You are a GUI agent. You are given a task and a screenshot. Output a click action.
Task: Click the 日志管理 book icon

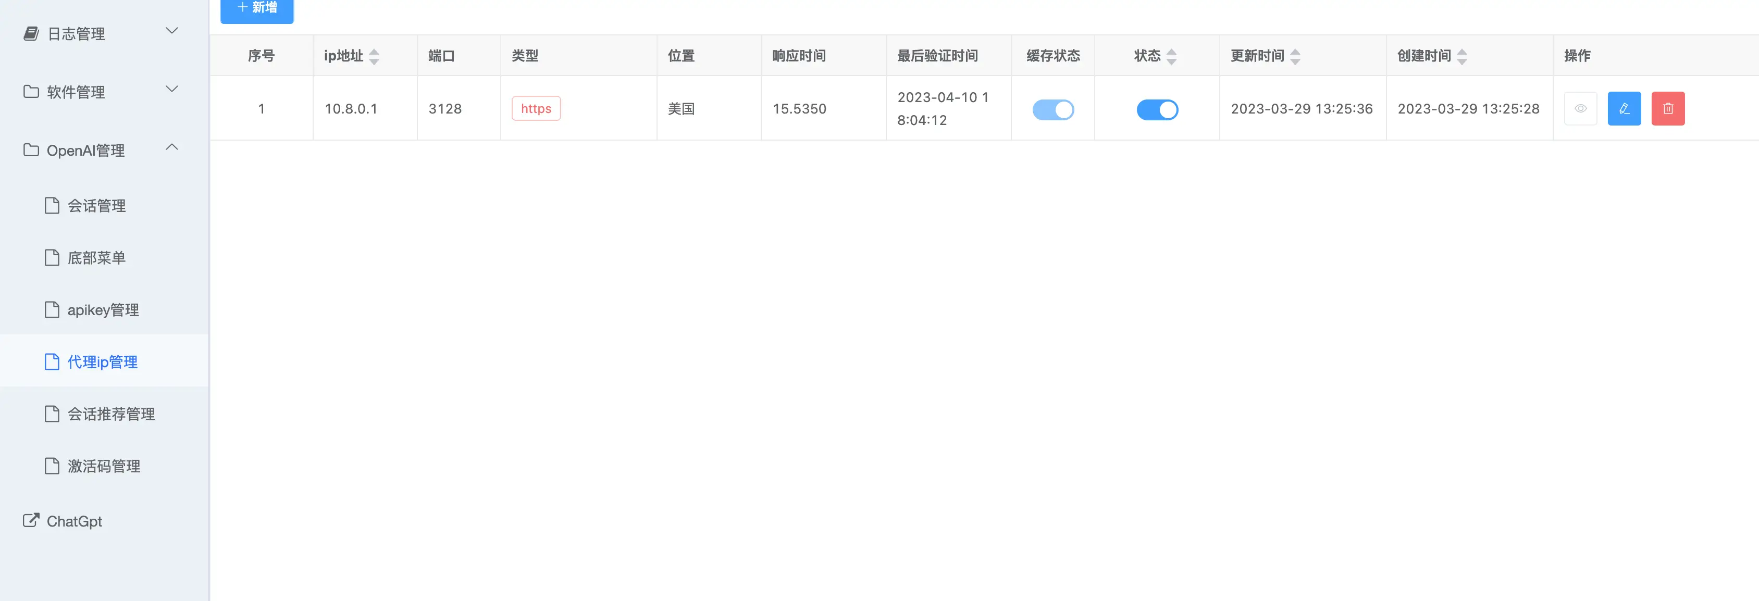pyautogui.click(x=31, y=33)
